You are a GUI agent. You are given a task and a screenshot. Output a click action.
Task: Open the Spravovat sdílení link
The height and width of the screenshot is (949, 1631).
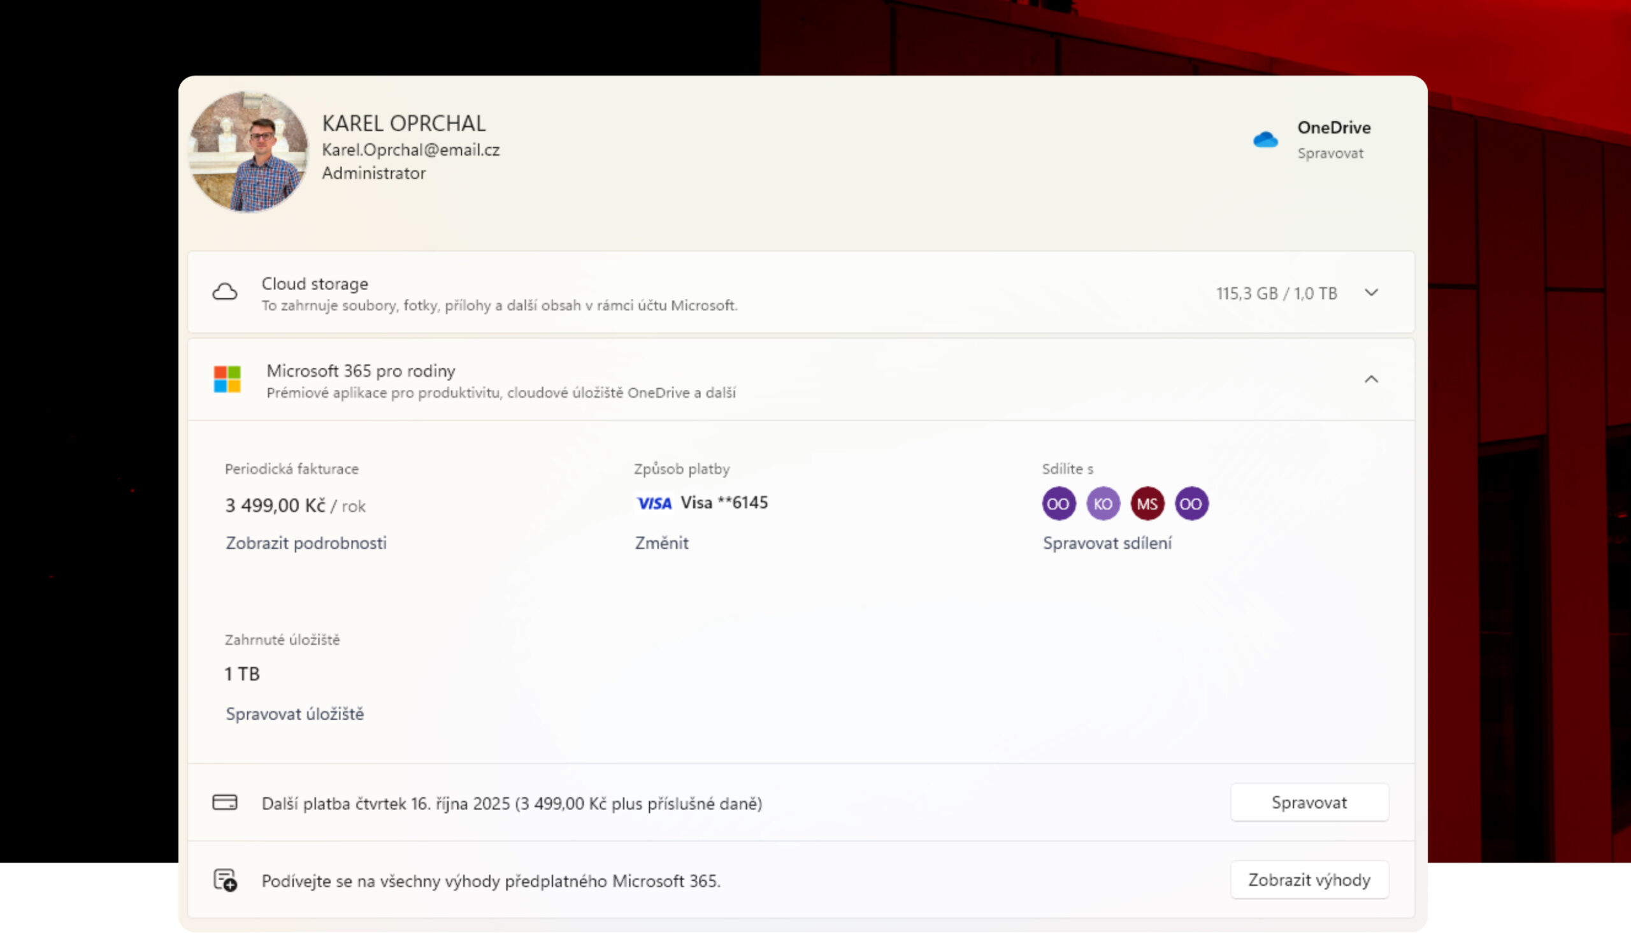point(1107,543)
